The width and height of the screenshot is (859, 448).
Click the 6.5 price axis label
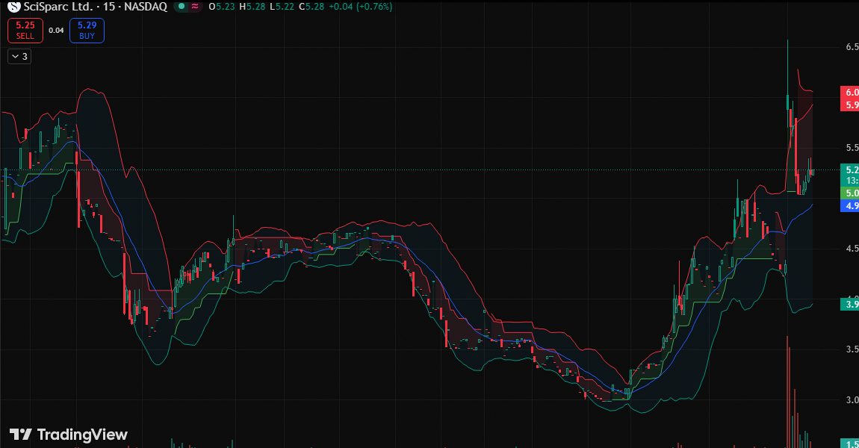click(x=852, y=47)
